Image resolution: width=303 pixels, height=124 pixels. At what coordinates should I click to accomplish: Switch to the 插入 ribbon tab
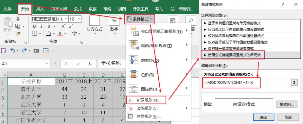(40, 9)
